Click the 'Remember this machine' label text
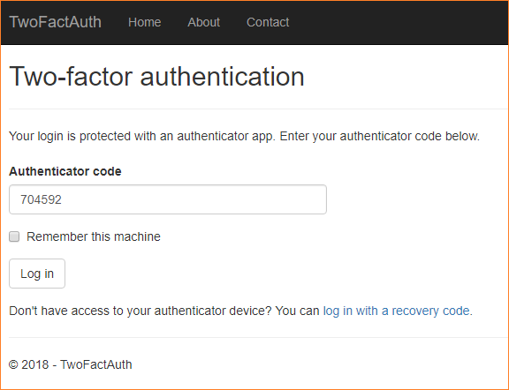The width and height of the screenshot is (509, 390). click(x=94, y=236)
